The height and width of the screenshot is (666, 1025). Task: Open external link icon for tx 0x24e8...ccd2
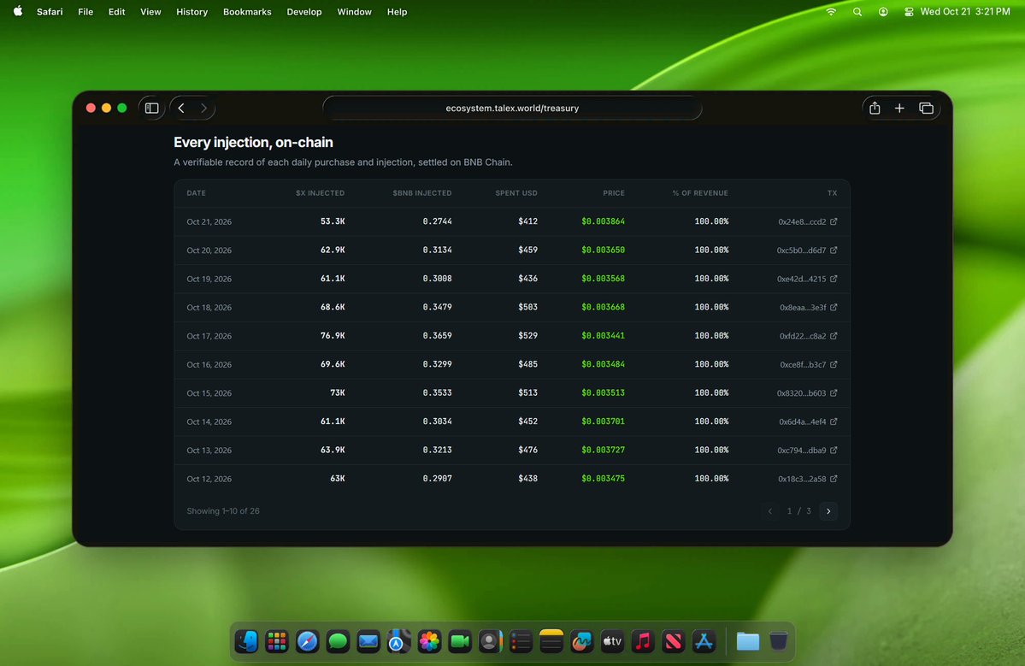(x=834, y=221)
